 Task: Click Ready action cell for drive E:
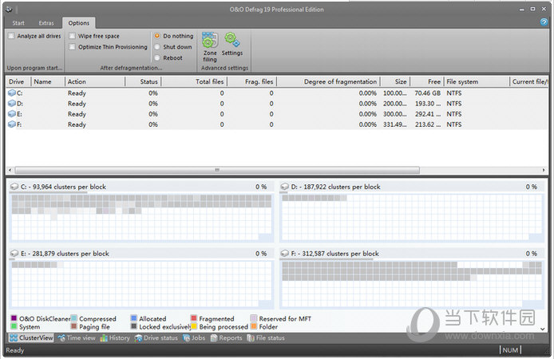tap(77, 114)
